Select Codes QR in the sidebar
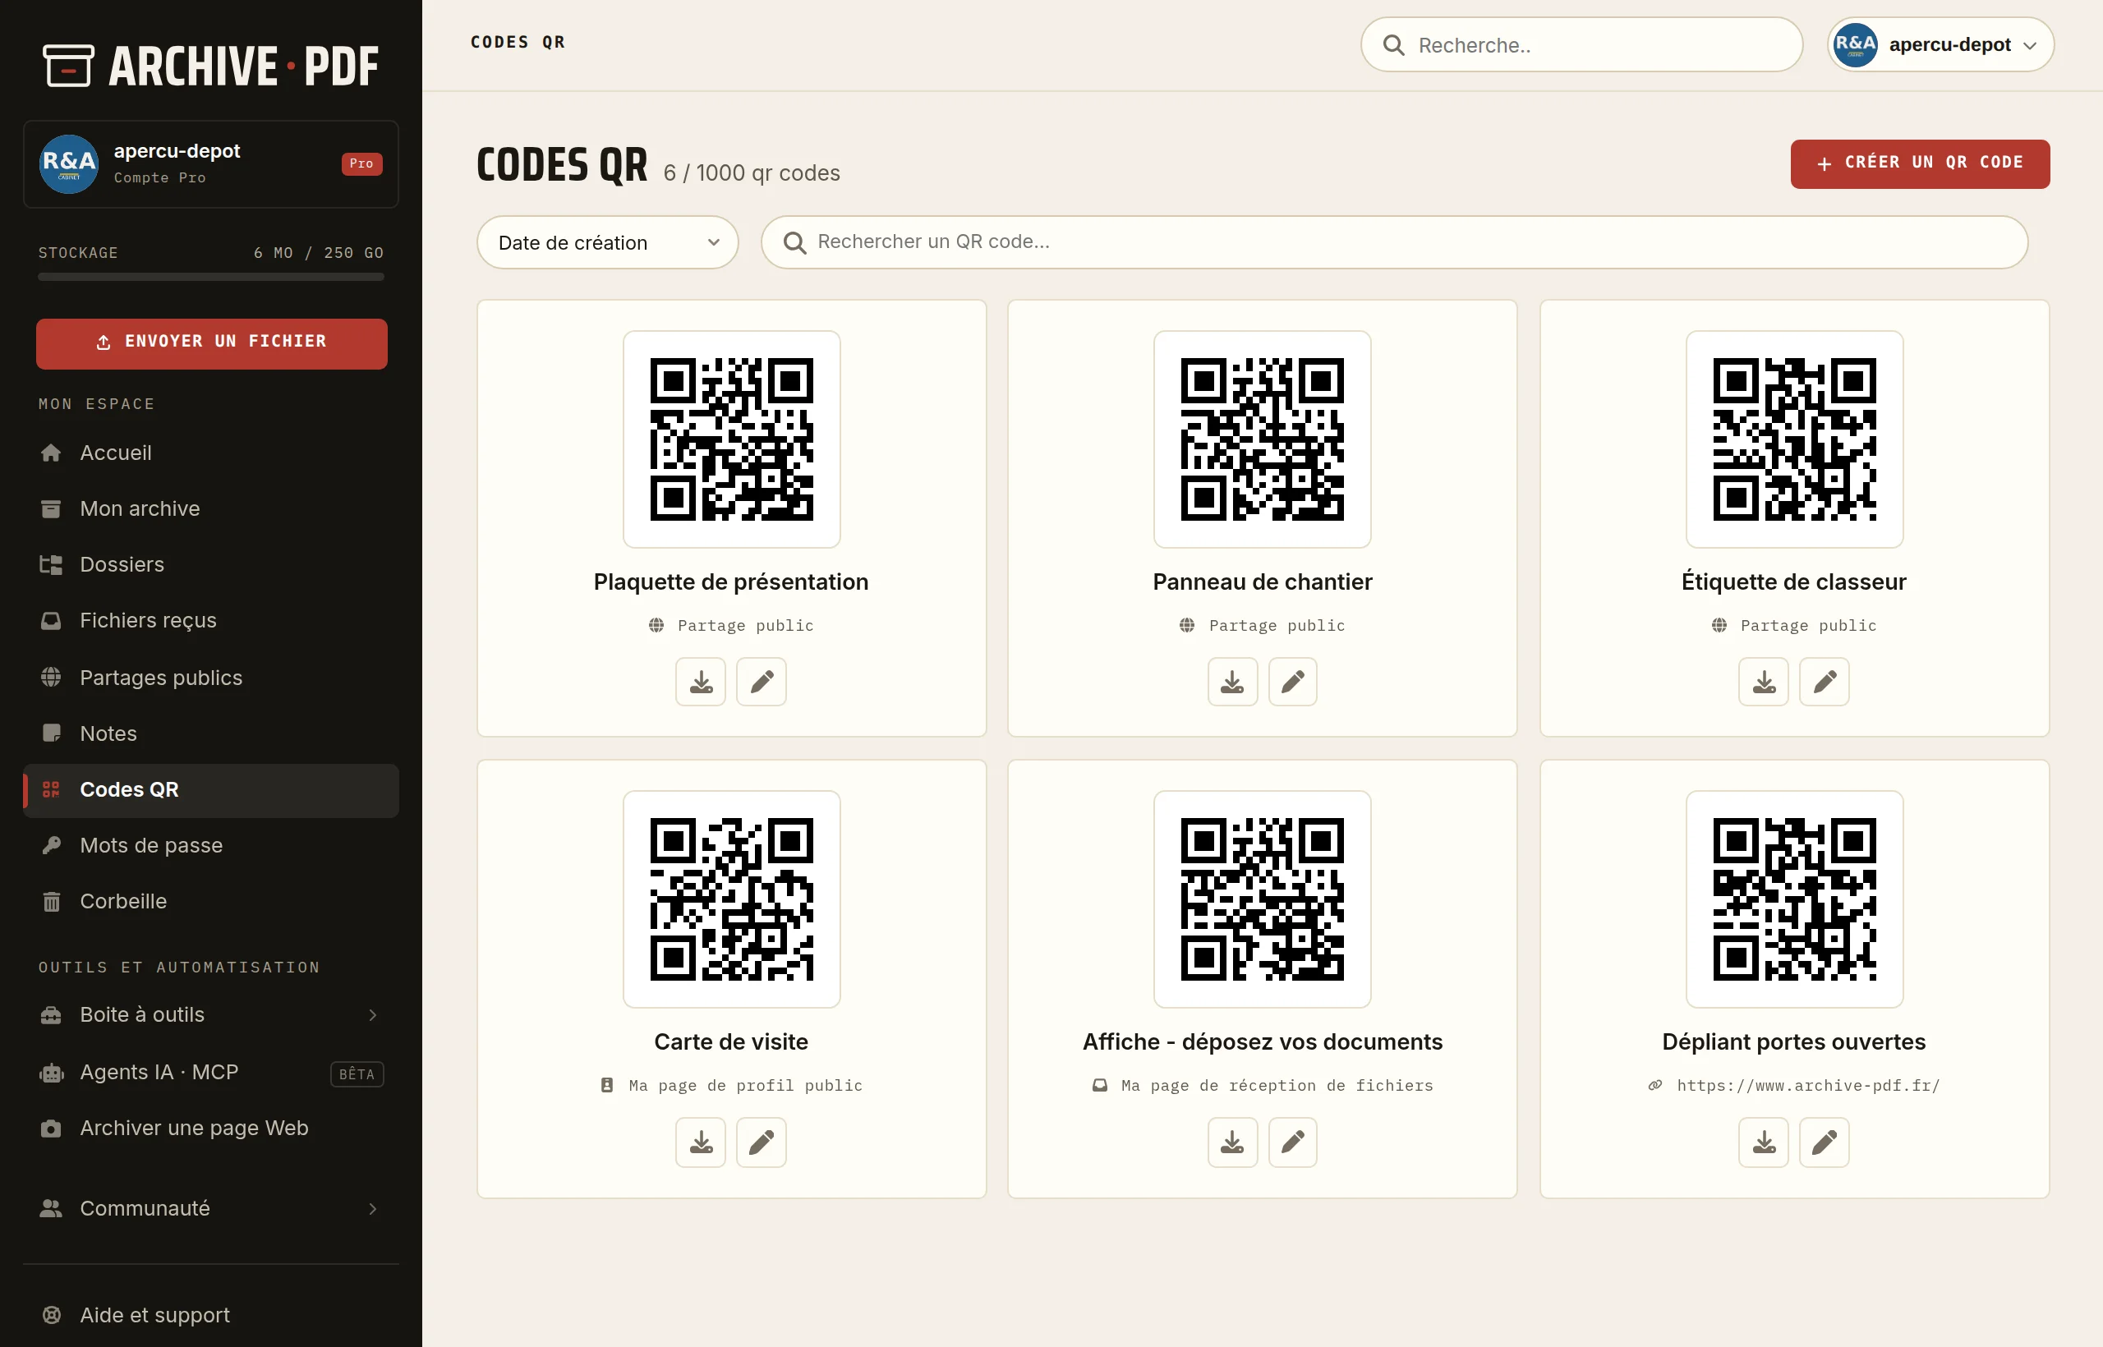The image size is (2103, 1347). tap(211, 790)
